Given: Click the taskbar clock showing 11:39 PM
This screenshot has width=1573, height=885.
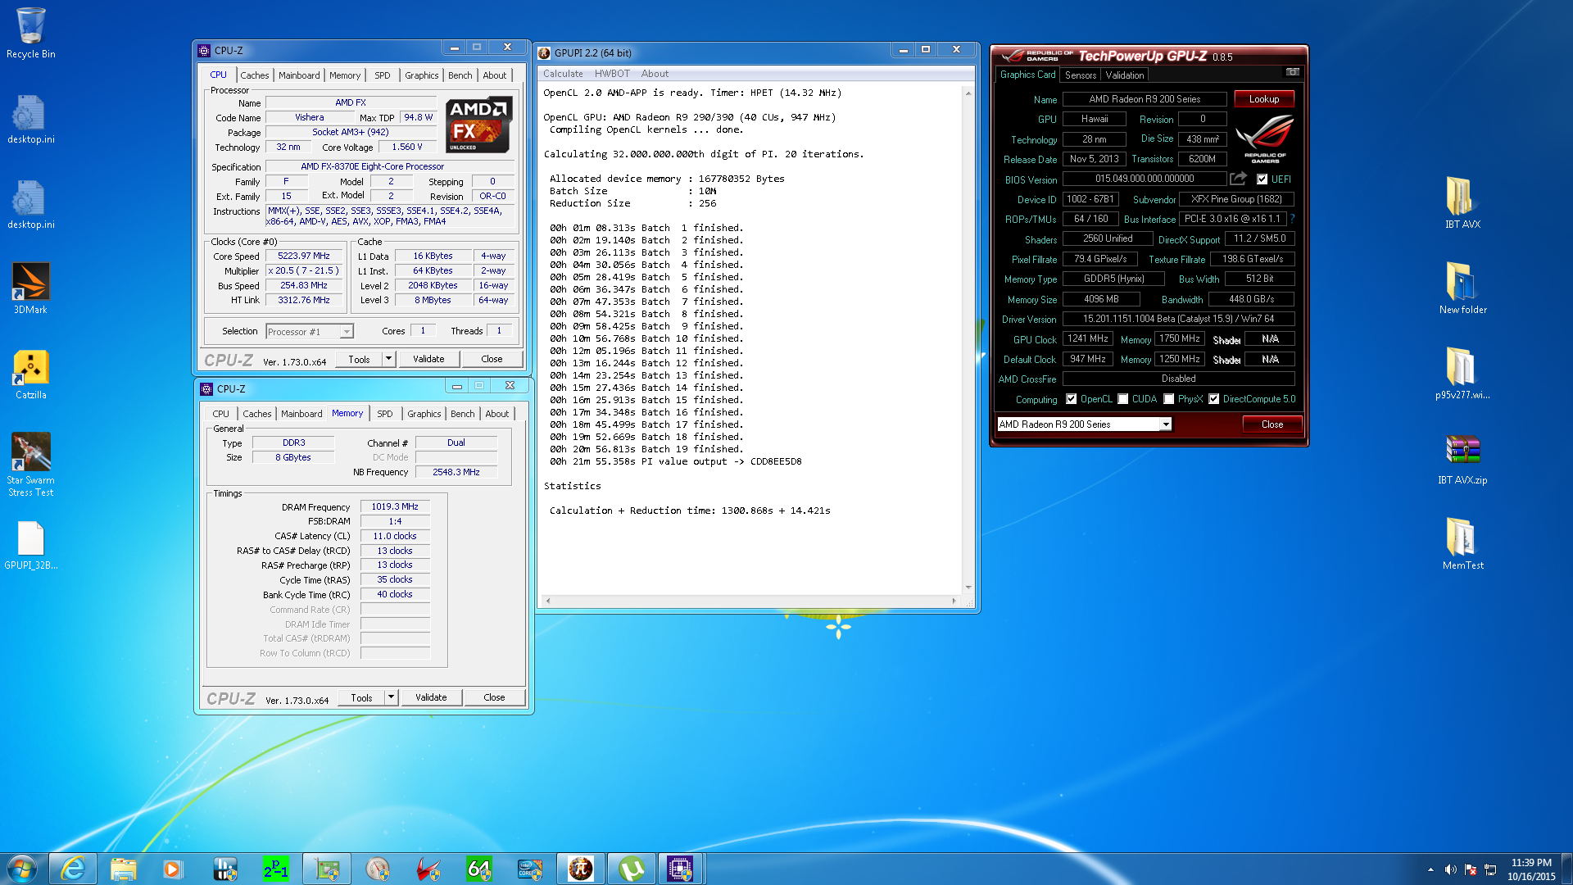Looking at the screenshot, I should tap(1530, 869).
